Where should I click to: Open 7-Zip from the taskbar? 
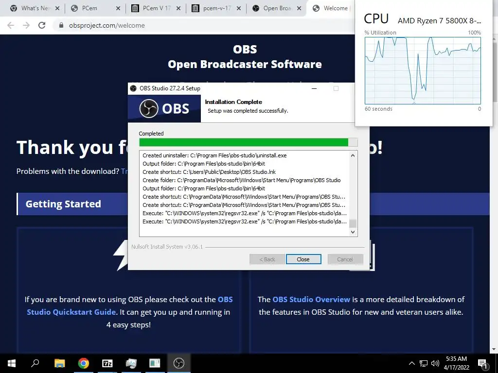coord(107,363)
